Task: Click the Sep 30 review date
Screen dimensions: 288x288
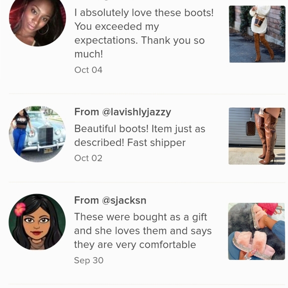Action: pos(89,260)
